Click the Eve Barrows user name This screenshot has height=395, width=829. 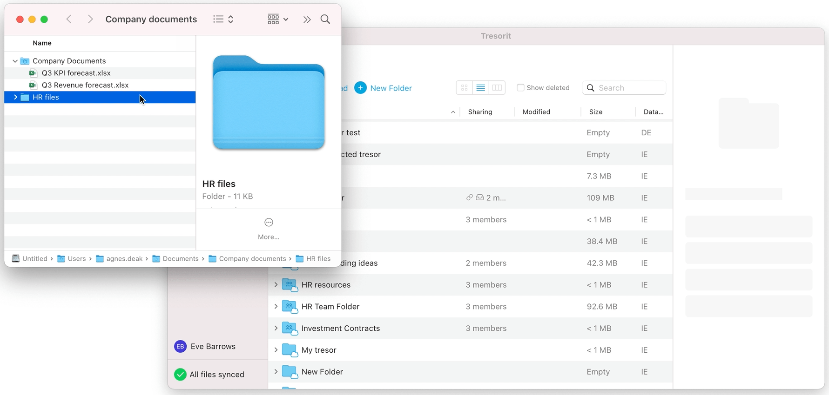213,347
